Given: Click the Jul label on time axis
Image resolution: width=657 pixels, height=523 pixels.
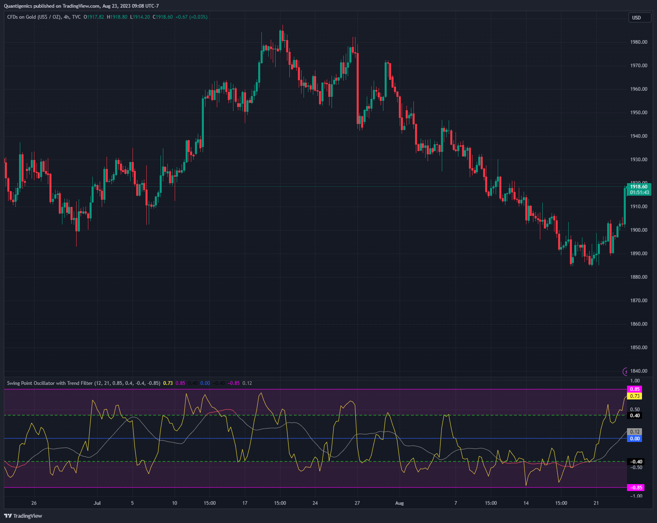Looking at the screenshot, I should [97, 503].
